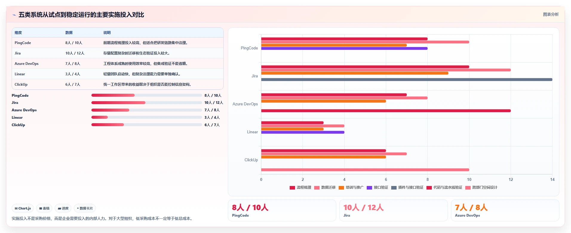Toggle the 插件与接口验证 legend item
The height and width of the screenshot is (233, 571).
point(407,187)
